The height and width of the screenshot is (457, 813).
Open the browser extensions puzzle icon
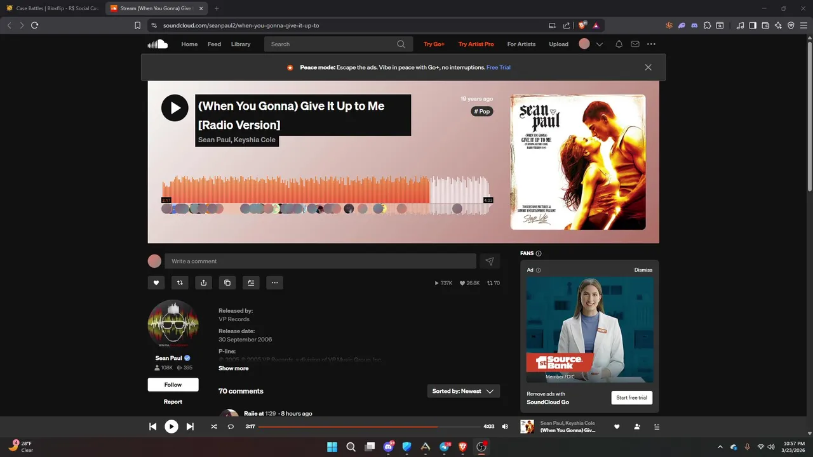pos(707,25)
